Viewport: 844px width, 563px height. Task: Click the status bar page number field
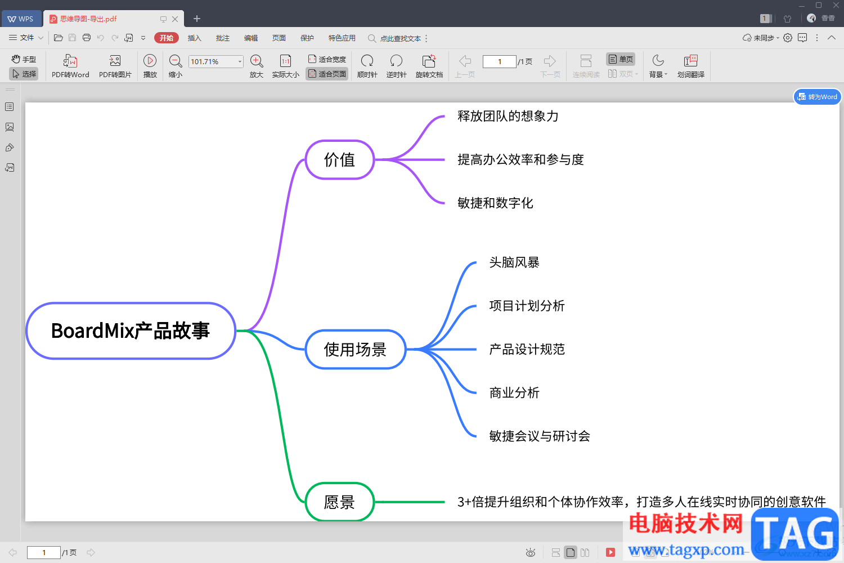click(43, 553)
